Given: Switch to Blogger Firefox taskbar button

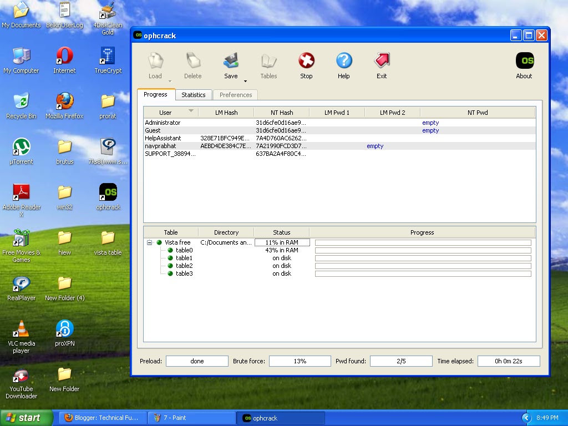Looking at the screenshot, I should 104,418.
